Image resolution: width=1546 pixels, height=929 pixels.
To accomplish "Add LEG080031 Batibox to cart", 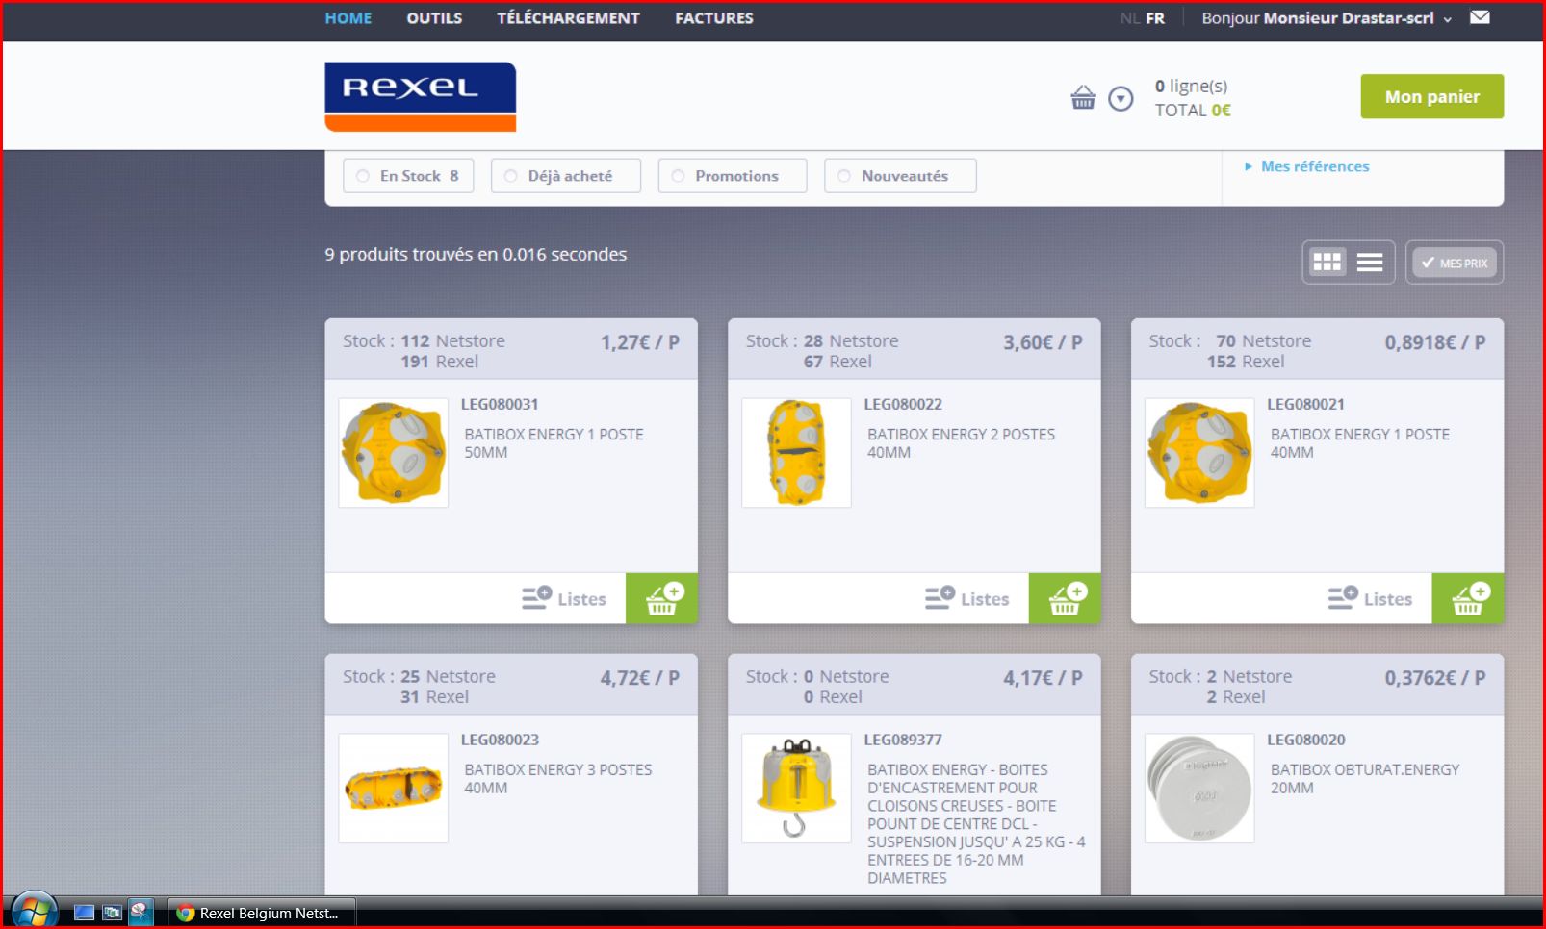I will (662, 598).
